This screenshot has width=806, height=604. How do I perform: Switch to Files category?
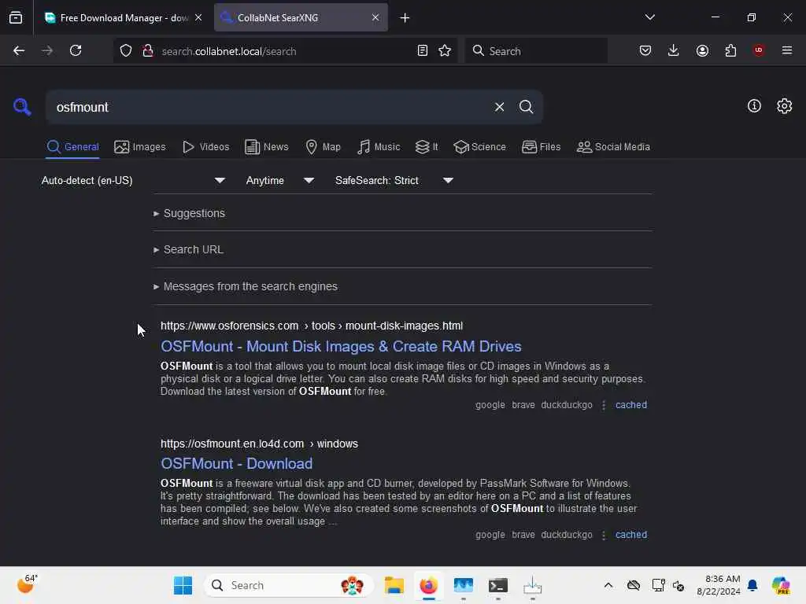click(541, 147)
